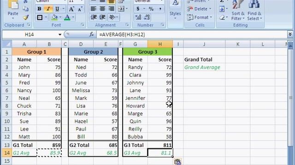Open the Fill Color dropdown arrow
This screenshot has height=165, width=295.
click(x=60, y=17)
